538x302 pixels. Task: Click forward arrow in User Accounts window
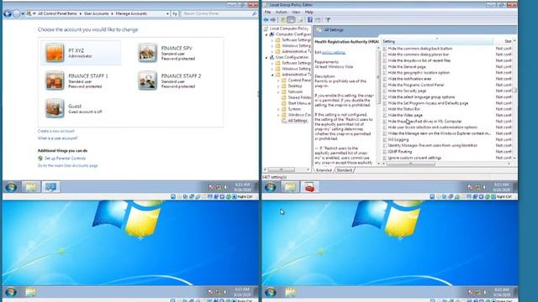coord(16,13)
